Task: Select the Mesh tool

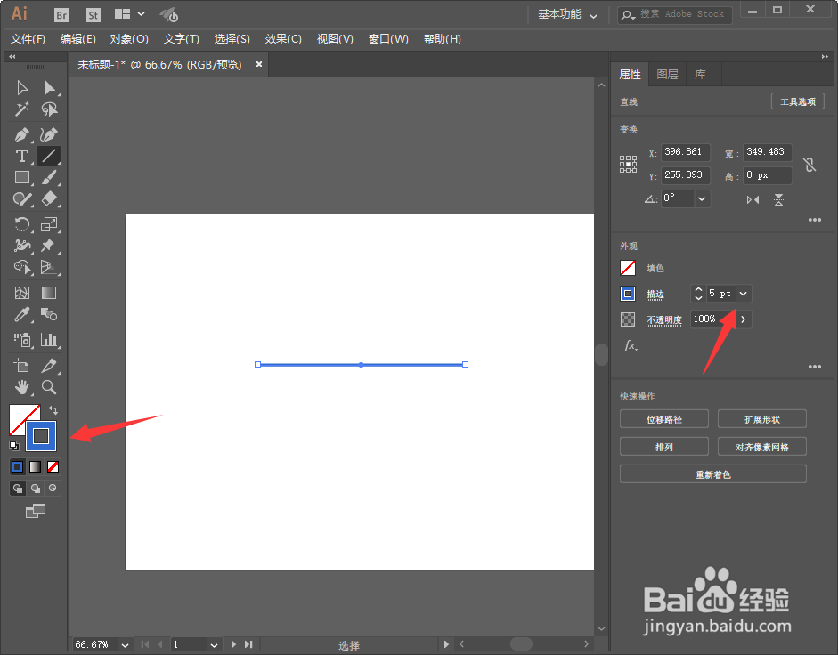Action: coord(22,293)
